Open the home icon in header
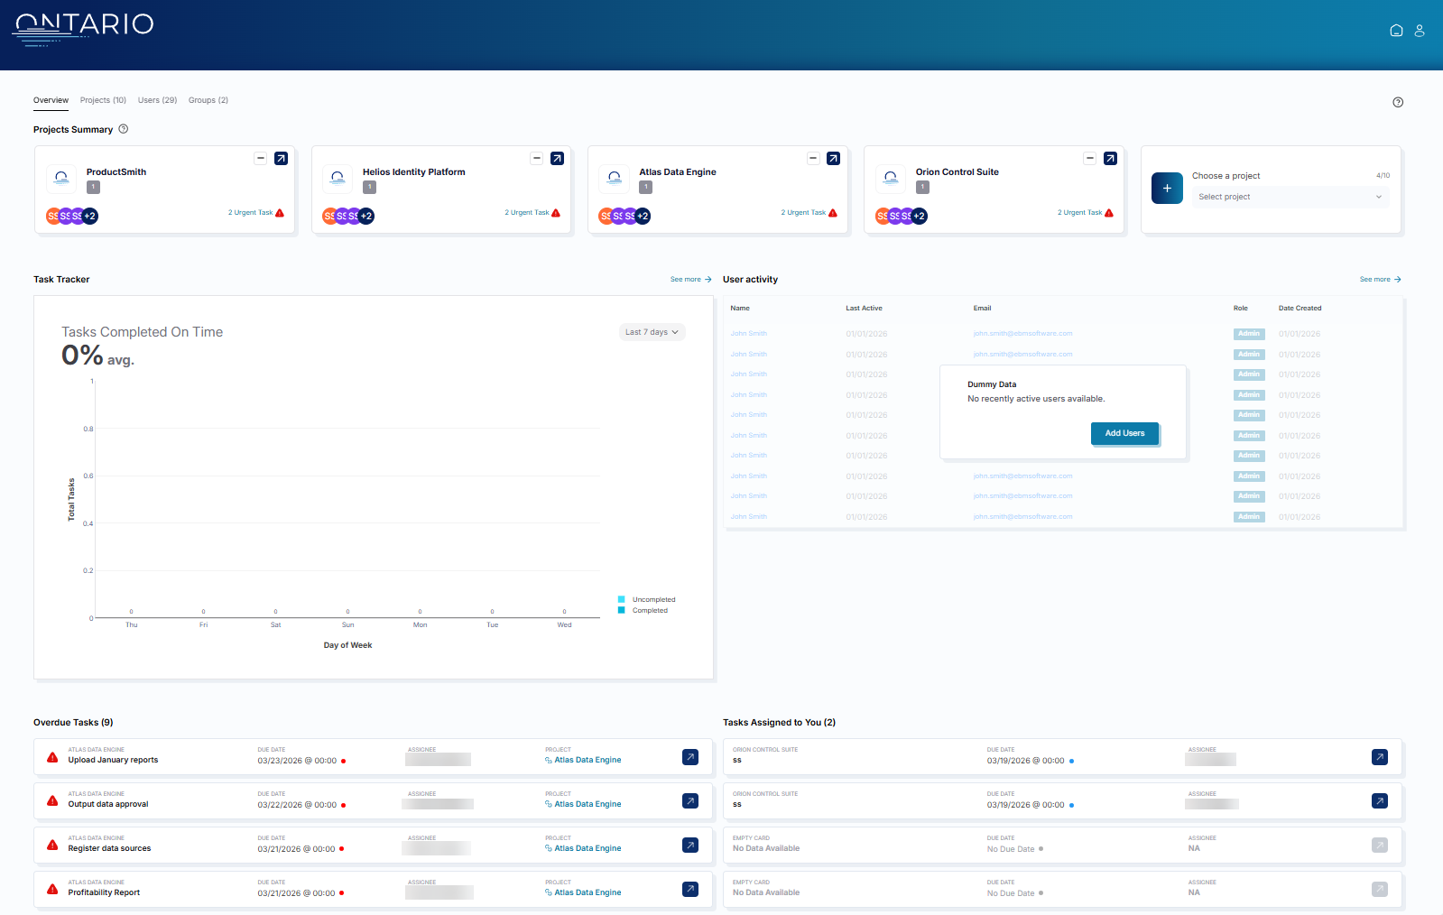Image resolution: width=1443 pixels, height=915 pixels. coord(1396,31)
